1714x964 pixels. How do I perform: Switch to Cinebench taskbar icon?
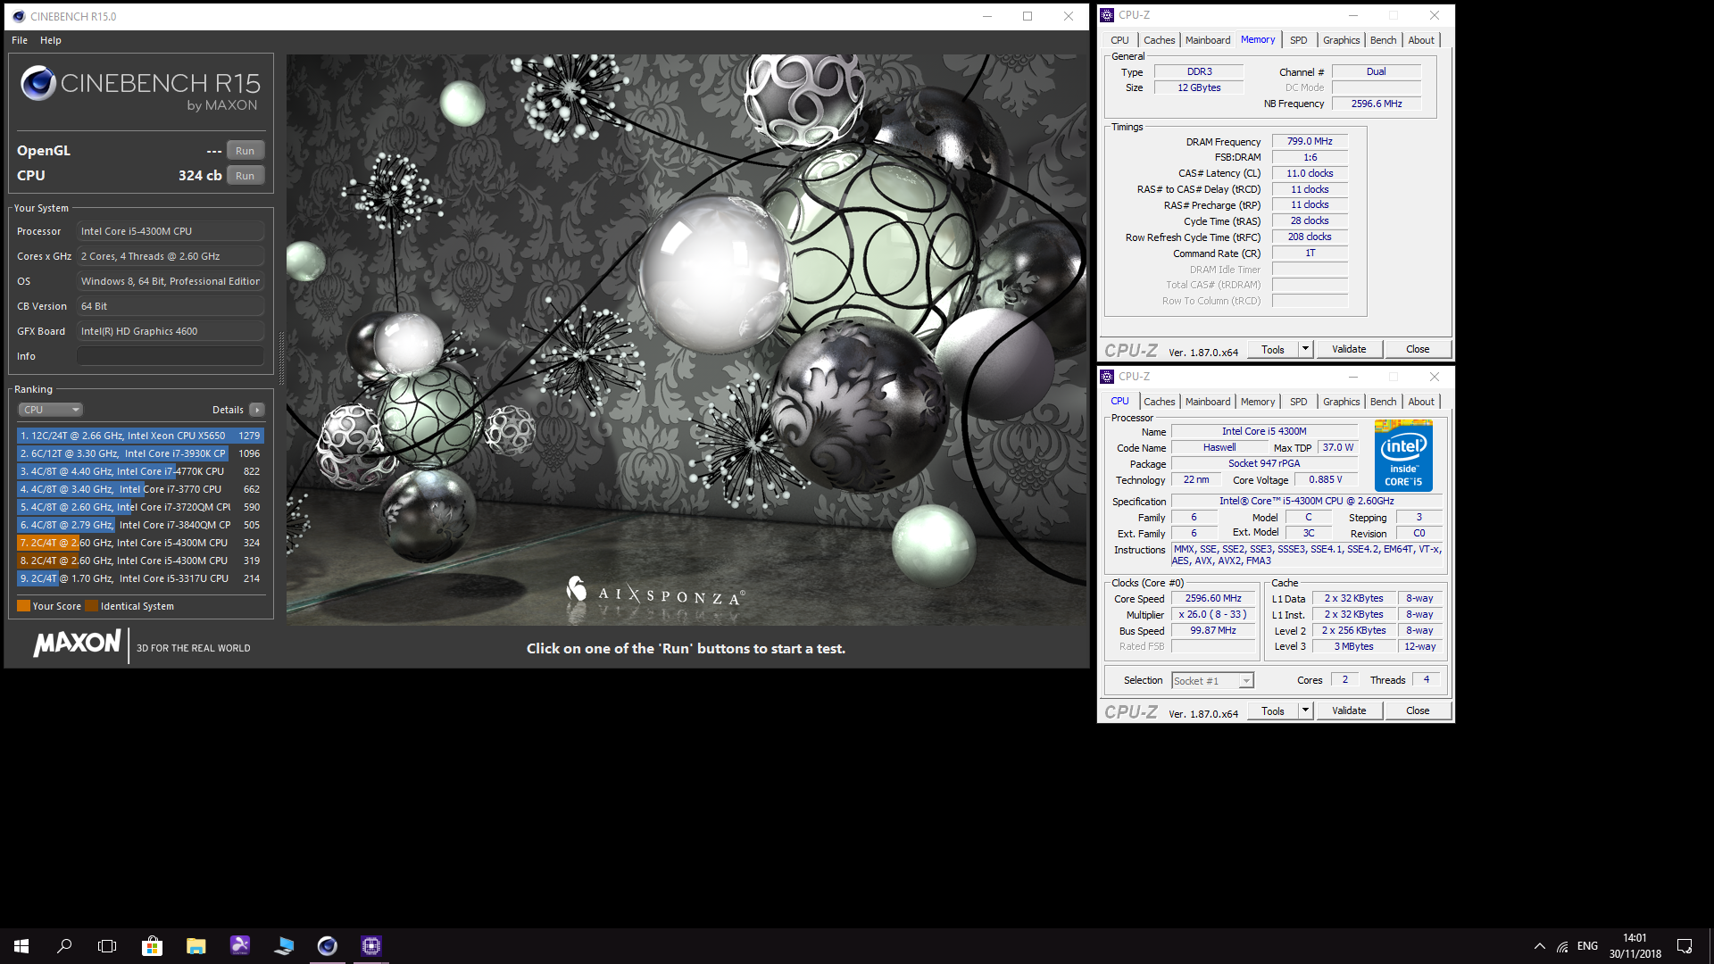coord(328,945)
